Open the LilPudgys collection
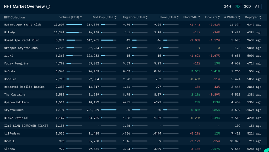The image size is (269, 152). [x=12, y=133]
